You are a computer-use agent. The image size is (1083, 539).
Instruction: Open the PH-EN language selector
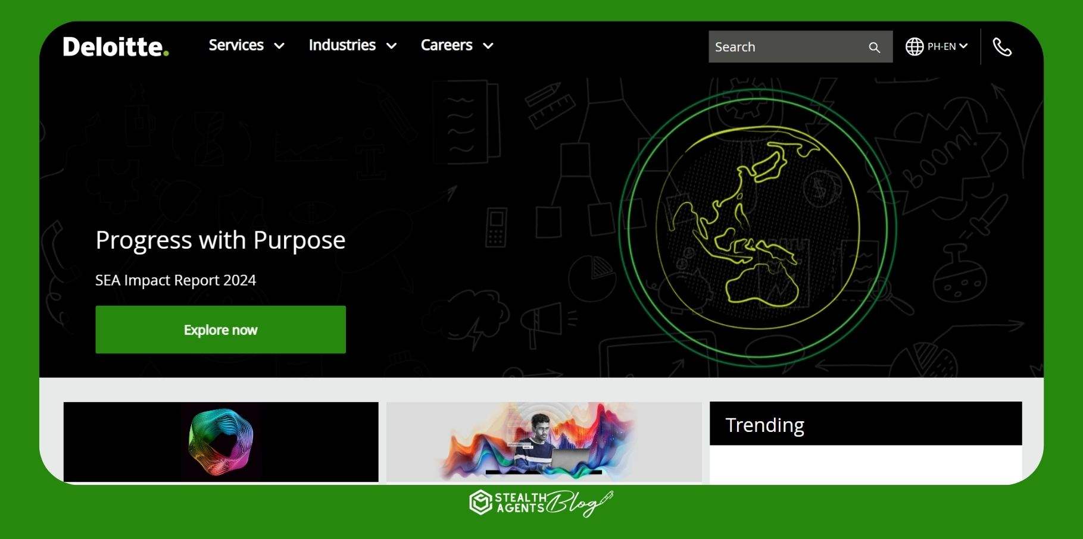[947, 46]
